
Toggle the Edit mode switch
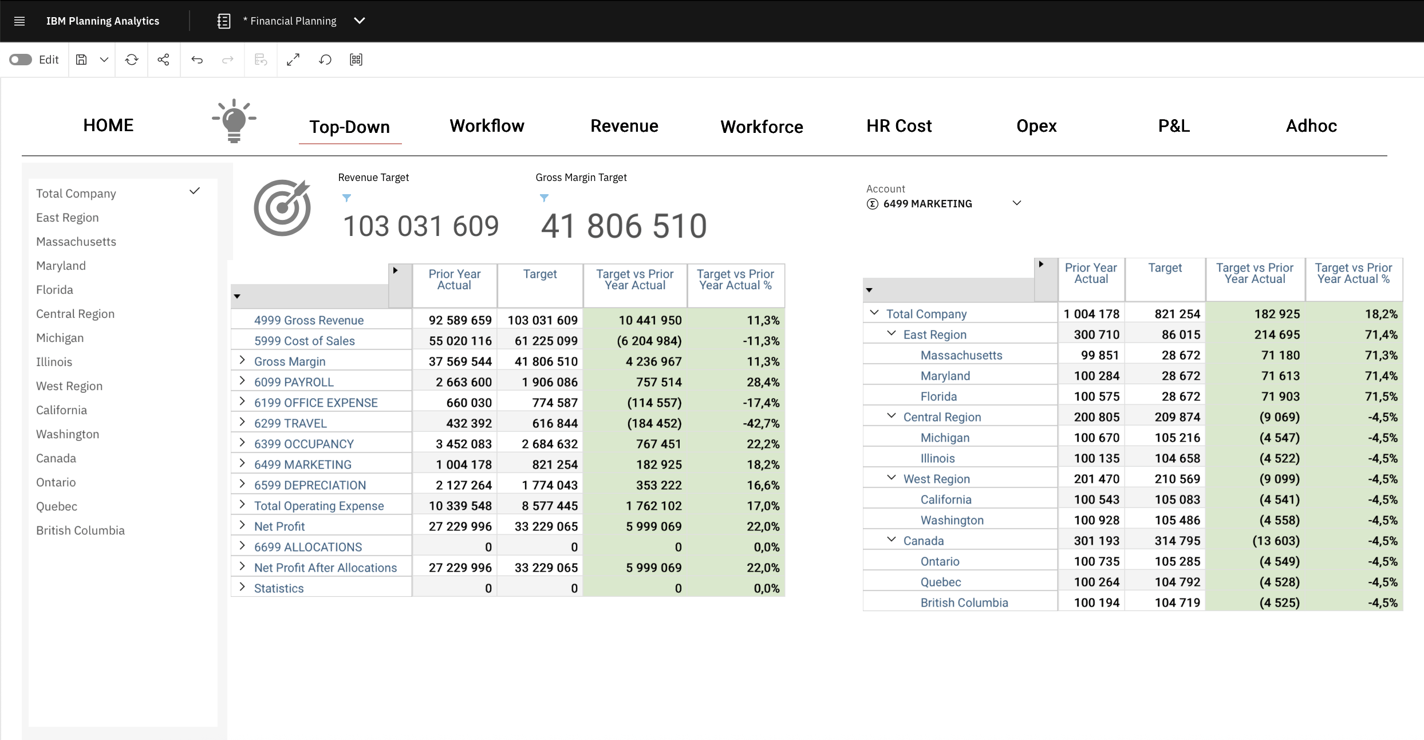click(x=21, y=60)
